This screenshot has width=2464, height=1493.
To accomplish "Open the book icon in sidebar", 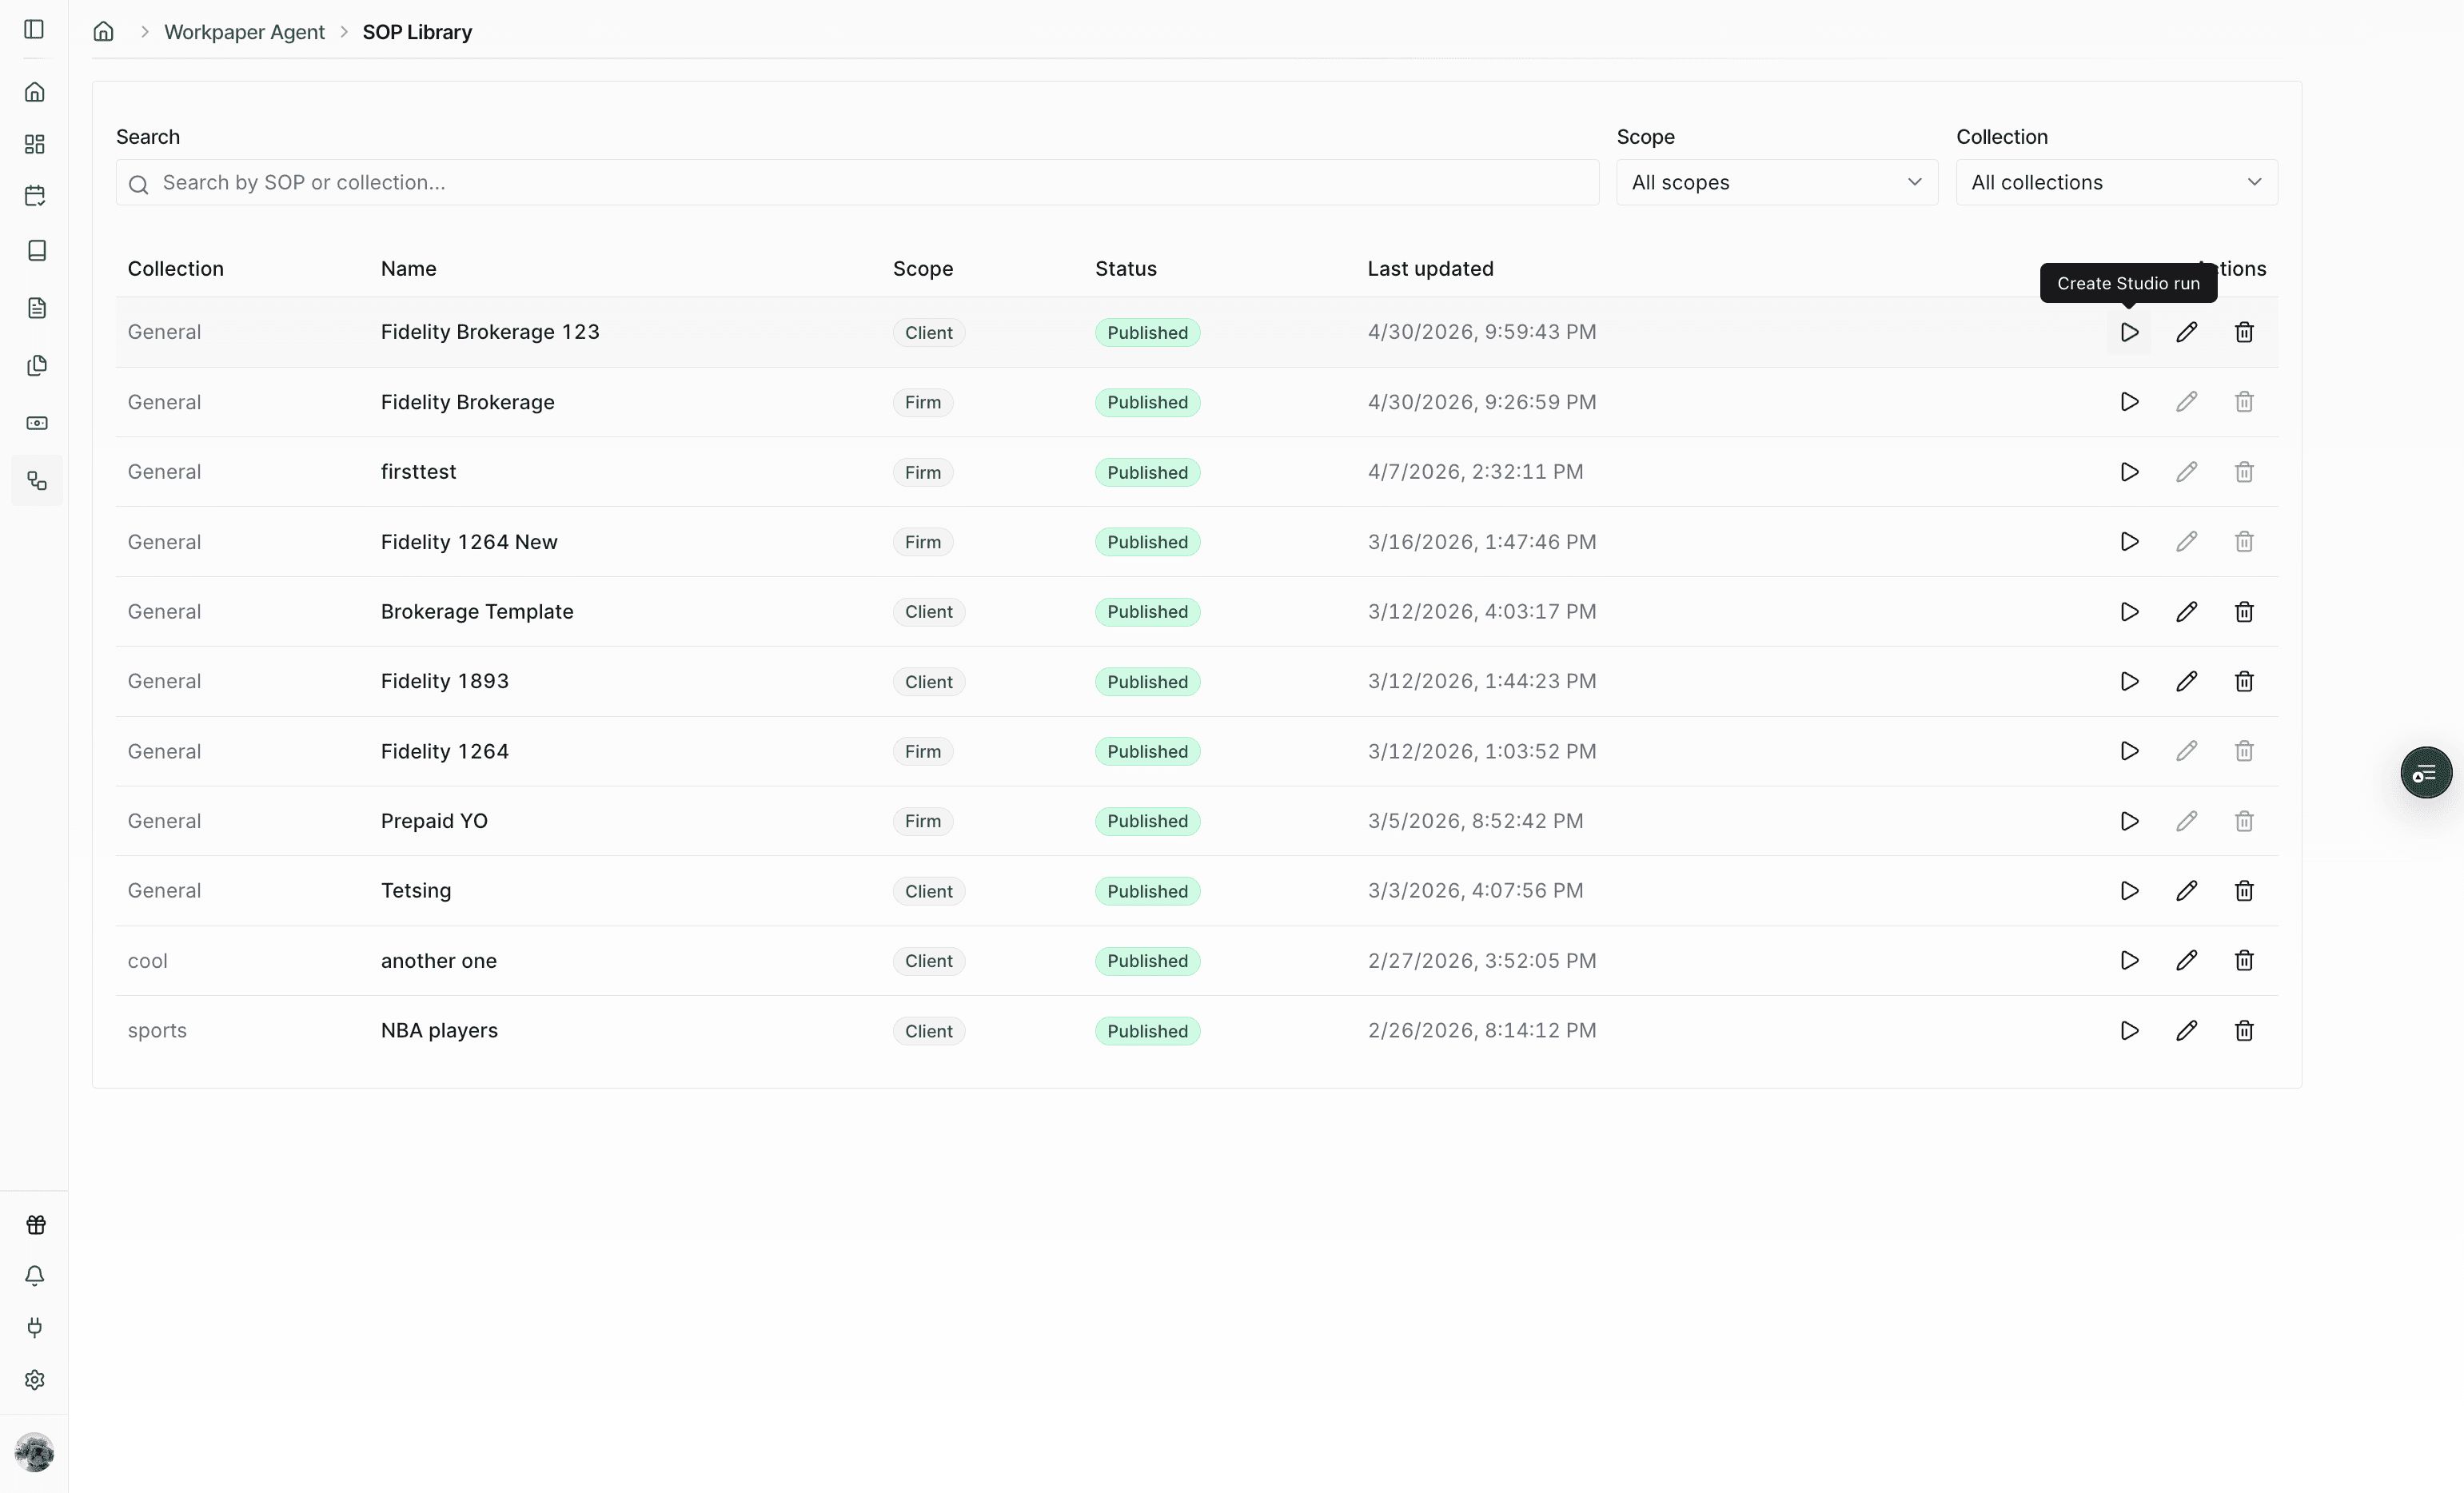I will [x=37, y=250].
